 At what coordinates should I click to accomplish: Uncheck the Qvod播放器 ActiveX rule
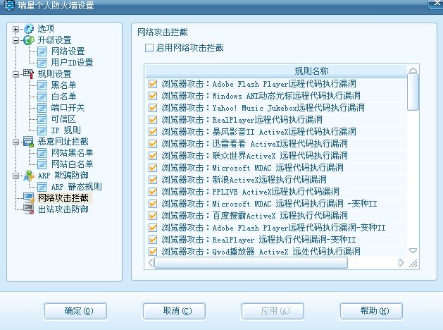tap(153, 252)
